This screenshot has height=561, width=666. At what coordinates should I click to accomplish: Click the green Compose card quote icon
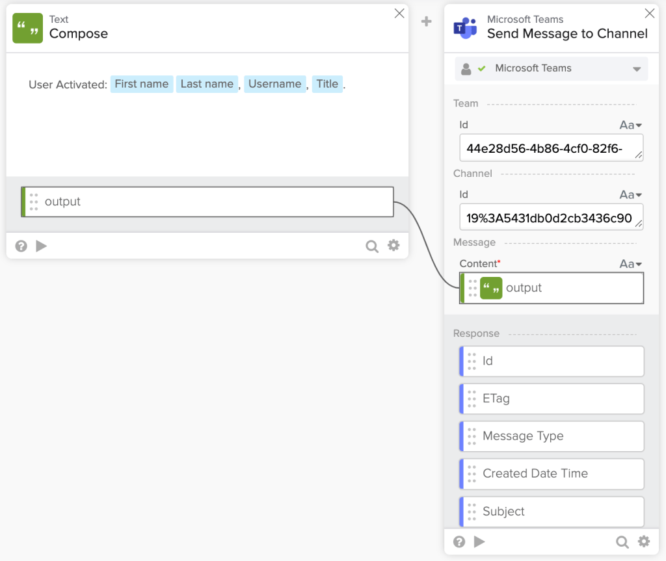click(28, 28)
